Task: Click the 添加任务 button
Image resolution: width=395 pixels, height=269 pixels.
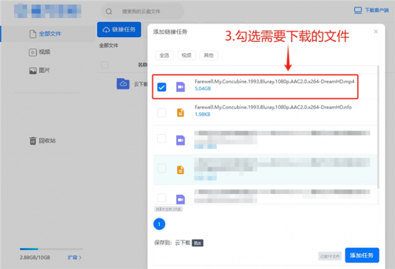Action: click(x=362, y=255)
